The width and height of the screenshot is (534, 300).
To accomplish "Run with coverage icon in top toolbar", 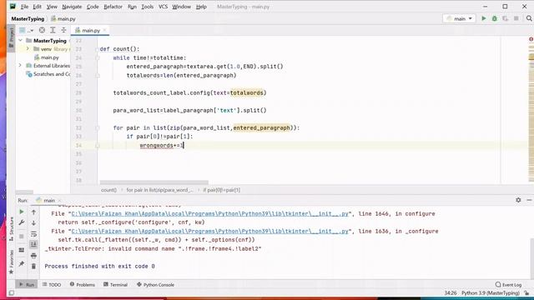I will pyautogui.click(x=506, y=18).
